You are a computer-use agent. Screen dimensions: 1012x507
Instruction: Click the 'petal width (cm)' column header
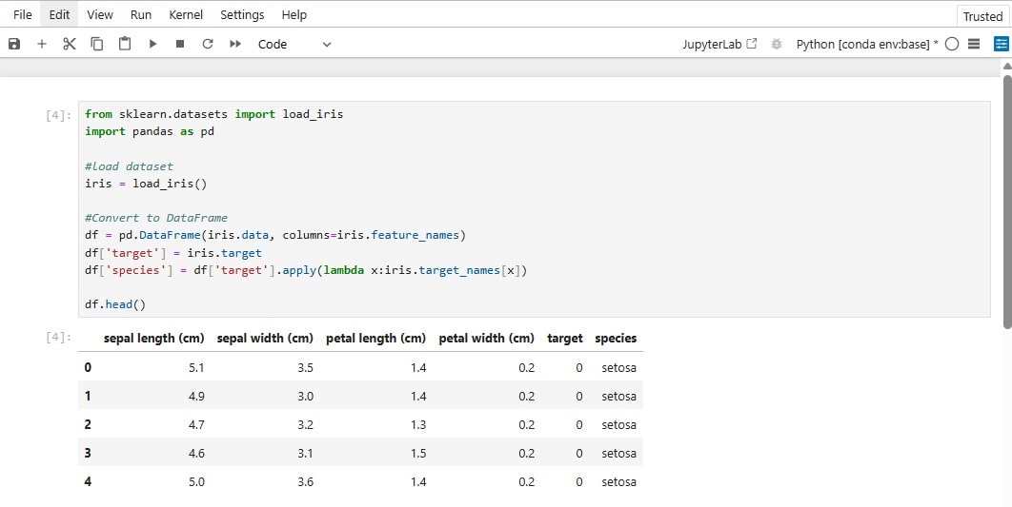coord(487,339)
